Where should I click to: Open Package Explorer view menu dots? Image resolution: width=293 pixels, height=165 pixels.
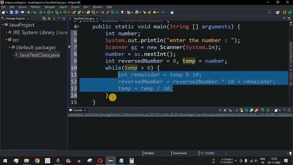click(x=54, y=18)
